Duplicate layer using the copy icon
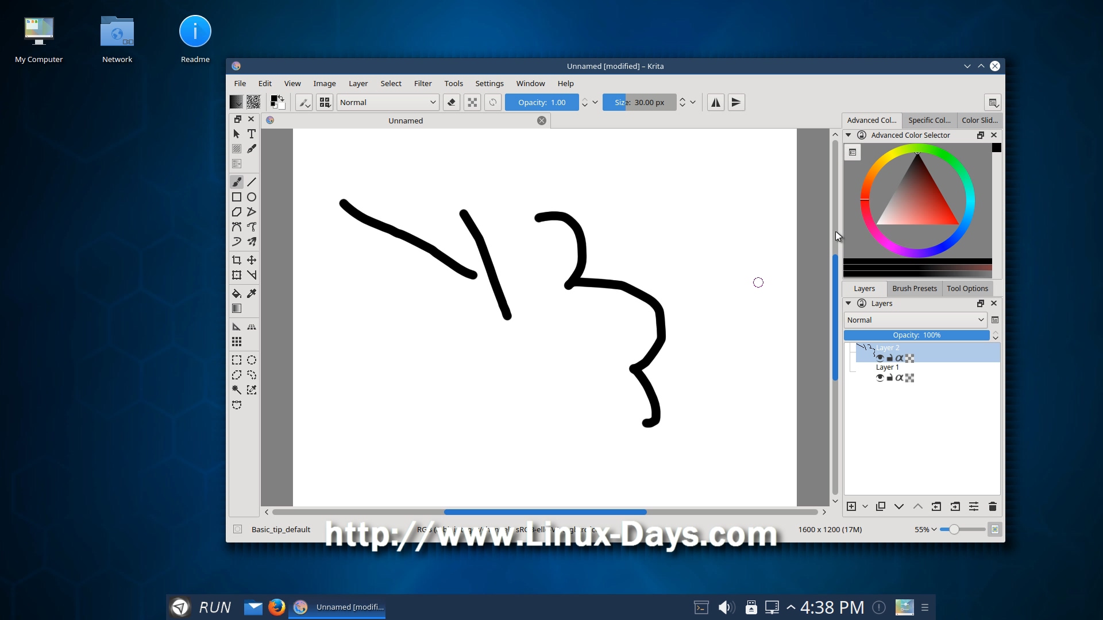This screenshot has width=1103, height=620. [x=880, y=506]
